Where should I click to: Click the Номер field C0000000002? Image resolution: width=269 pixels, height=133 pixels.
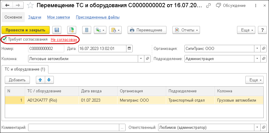(x=46, y=48)
